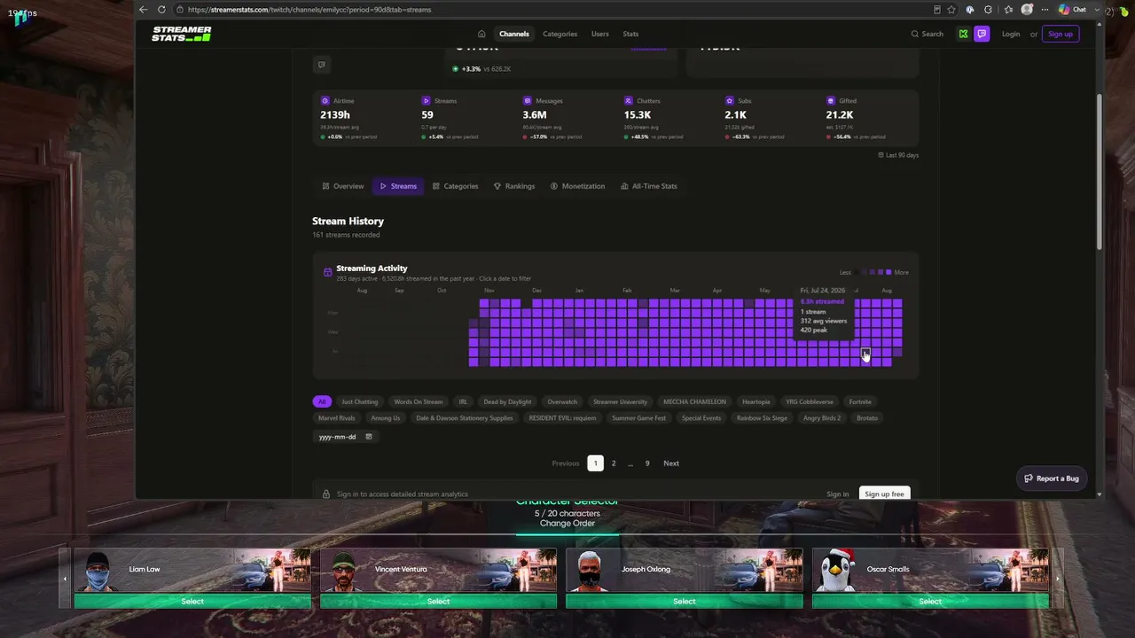Filter streams by Marvel Rivals
Viewport: 1135px width, 638px height.
337,418
